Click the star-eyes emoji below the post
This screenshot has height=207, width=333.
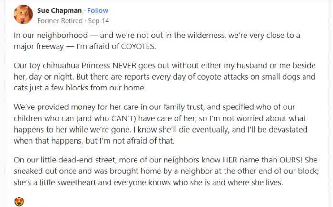(20, 201)
